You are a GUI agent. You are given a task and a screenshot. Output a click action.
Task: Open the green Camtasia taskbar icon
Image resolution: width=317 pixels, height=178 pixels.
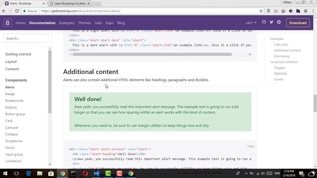108,174
